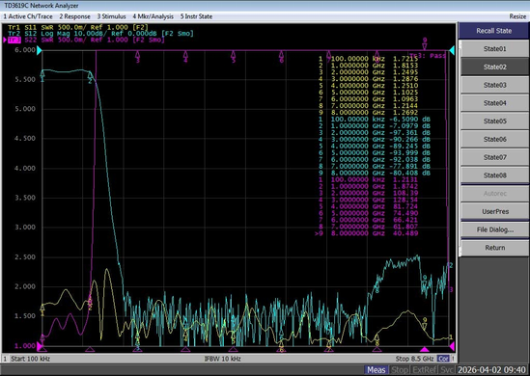Click the cyan reference triangle at top right
The image size is (530, 376).
452,51
